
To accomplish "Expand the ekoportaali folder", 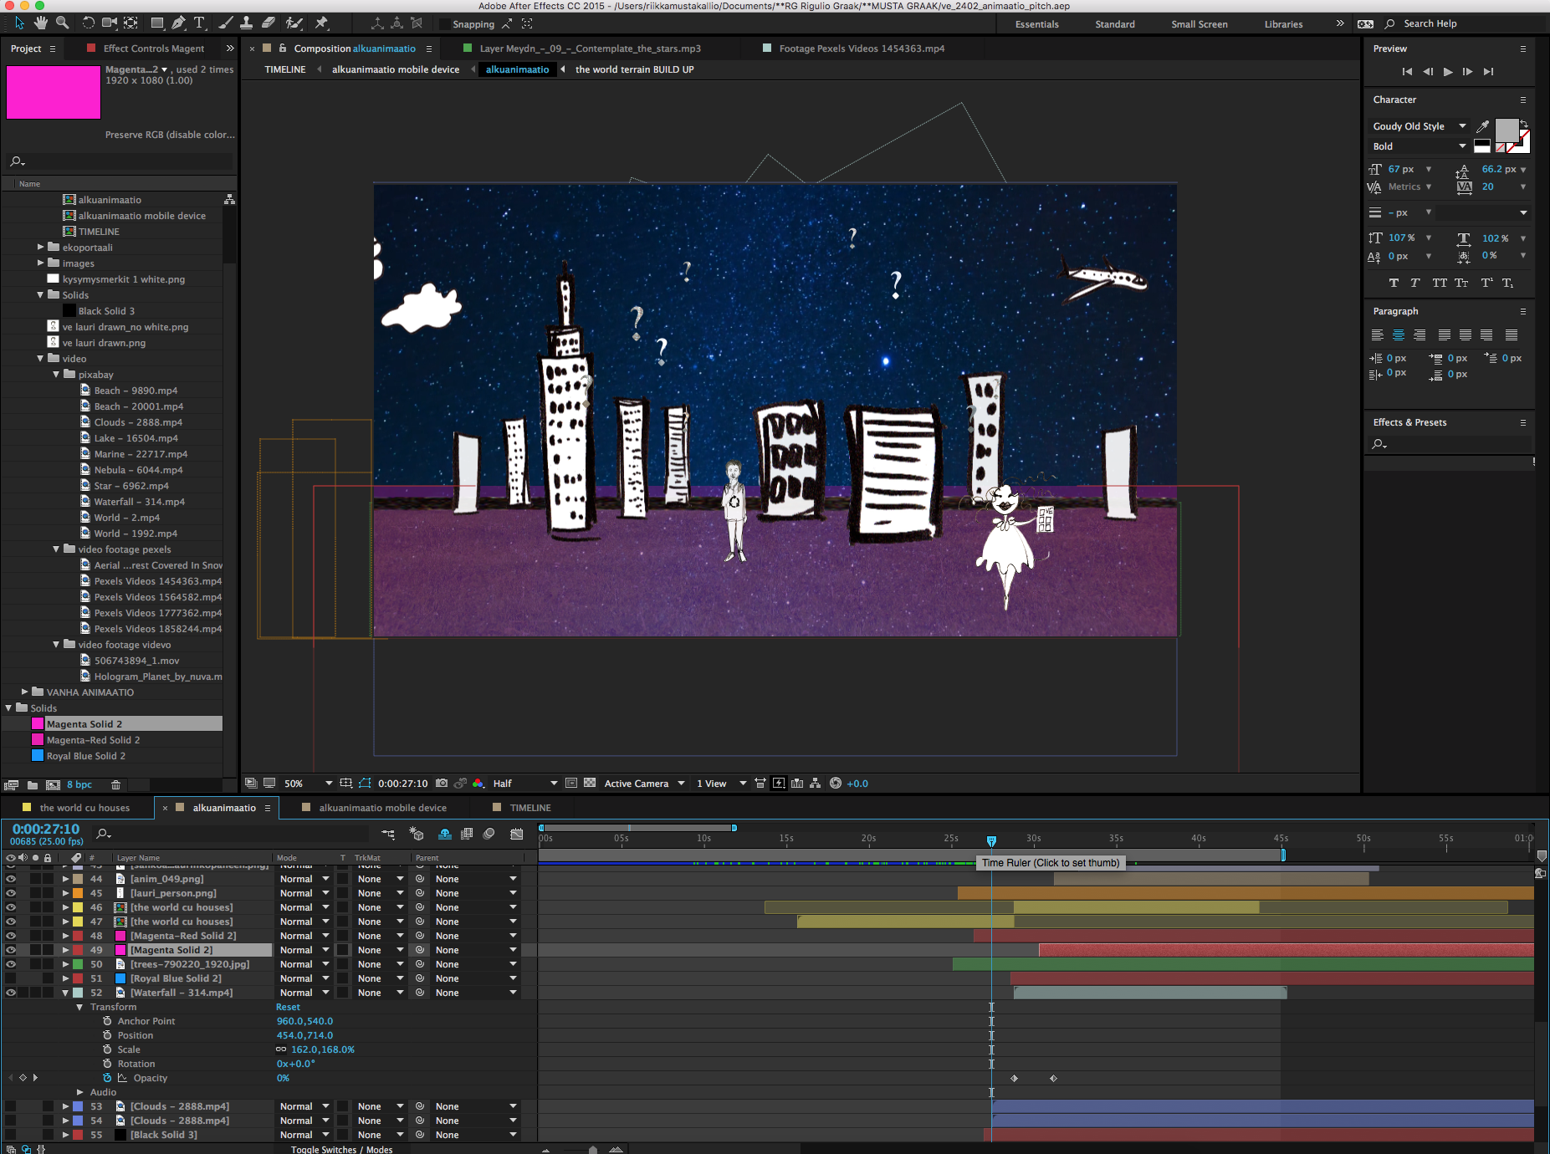I will 40,248.
